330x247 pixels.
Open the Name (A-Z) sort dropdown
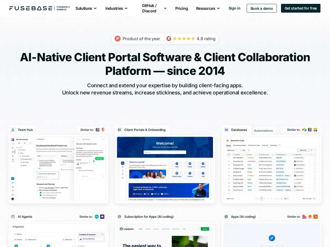click(x=68, y=240)
